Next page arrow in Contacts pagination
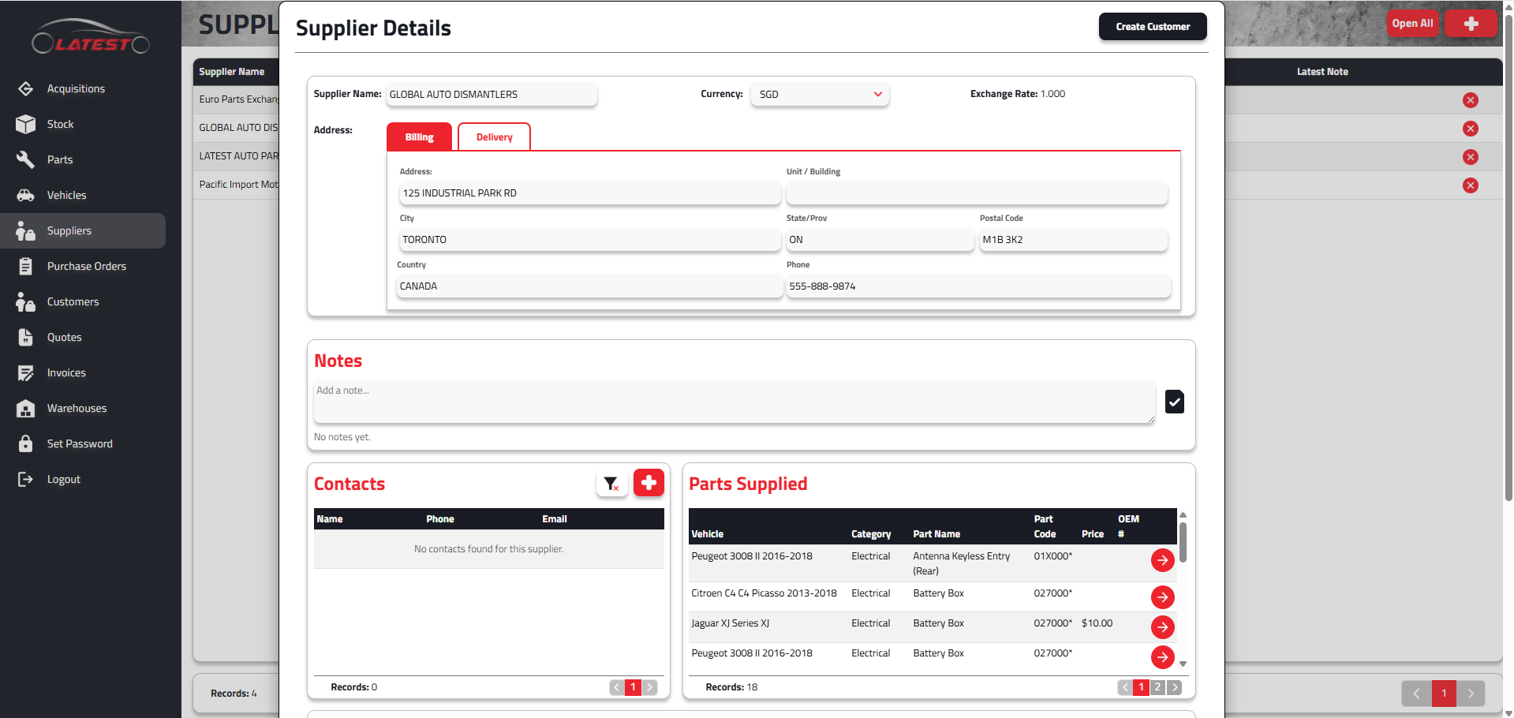Screen dimensions: 1514x718 click(649, 687)
